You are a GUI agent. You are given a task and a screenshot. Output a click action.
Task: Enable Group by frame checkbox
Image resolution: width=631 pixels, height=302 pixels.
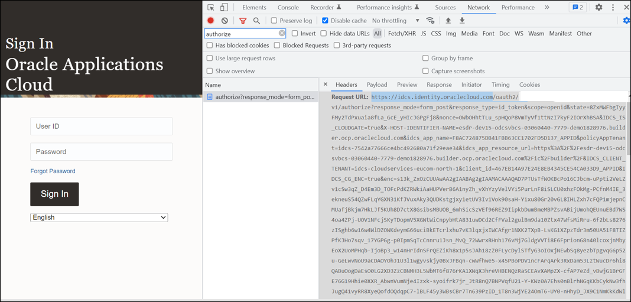(x=425, y=59)
